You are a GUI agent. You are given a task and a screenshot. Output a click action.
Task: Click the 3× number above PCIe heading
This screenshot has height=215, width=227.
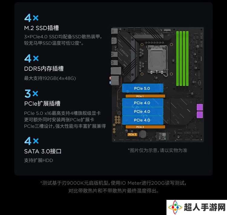tap(31, 93)
